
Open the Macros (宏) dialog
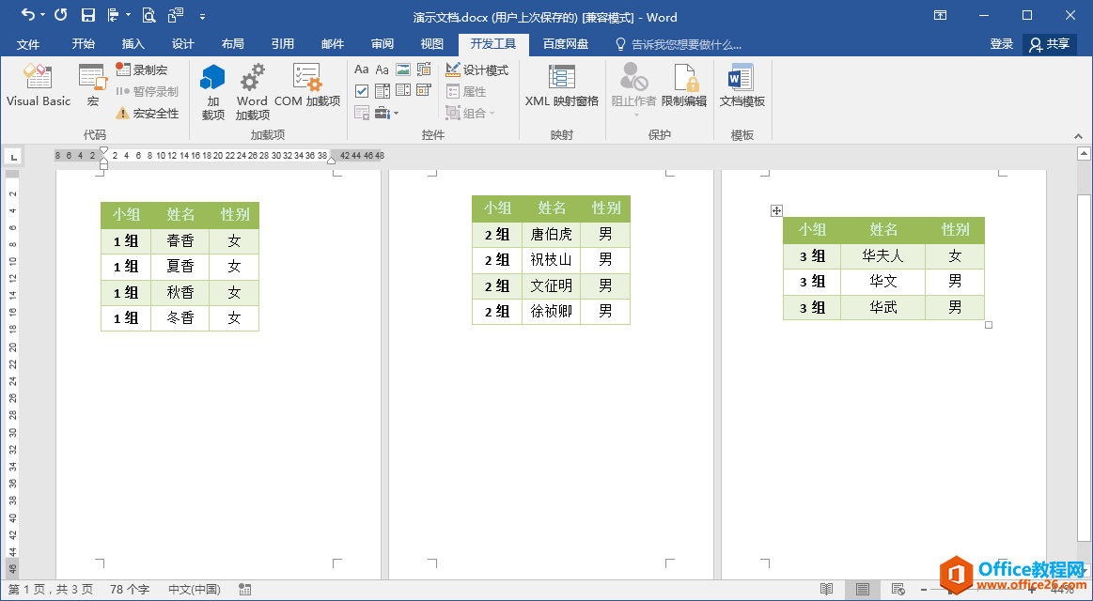click(x=93, y=85)
